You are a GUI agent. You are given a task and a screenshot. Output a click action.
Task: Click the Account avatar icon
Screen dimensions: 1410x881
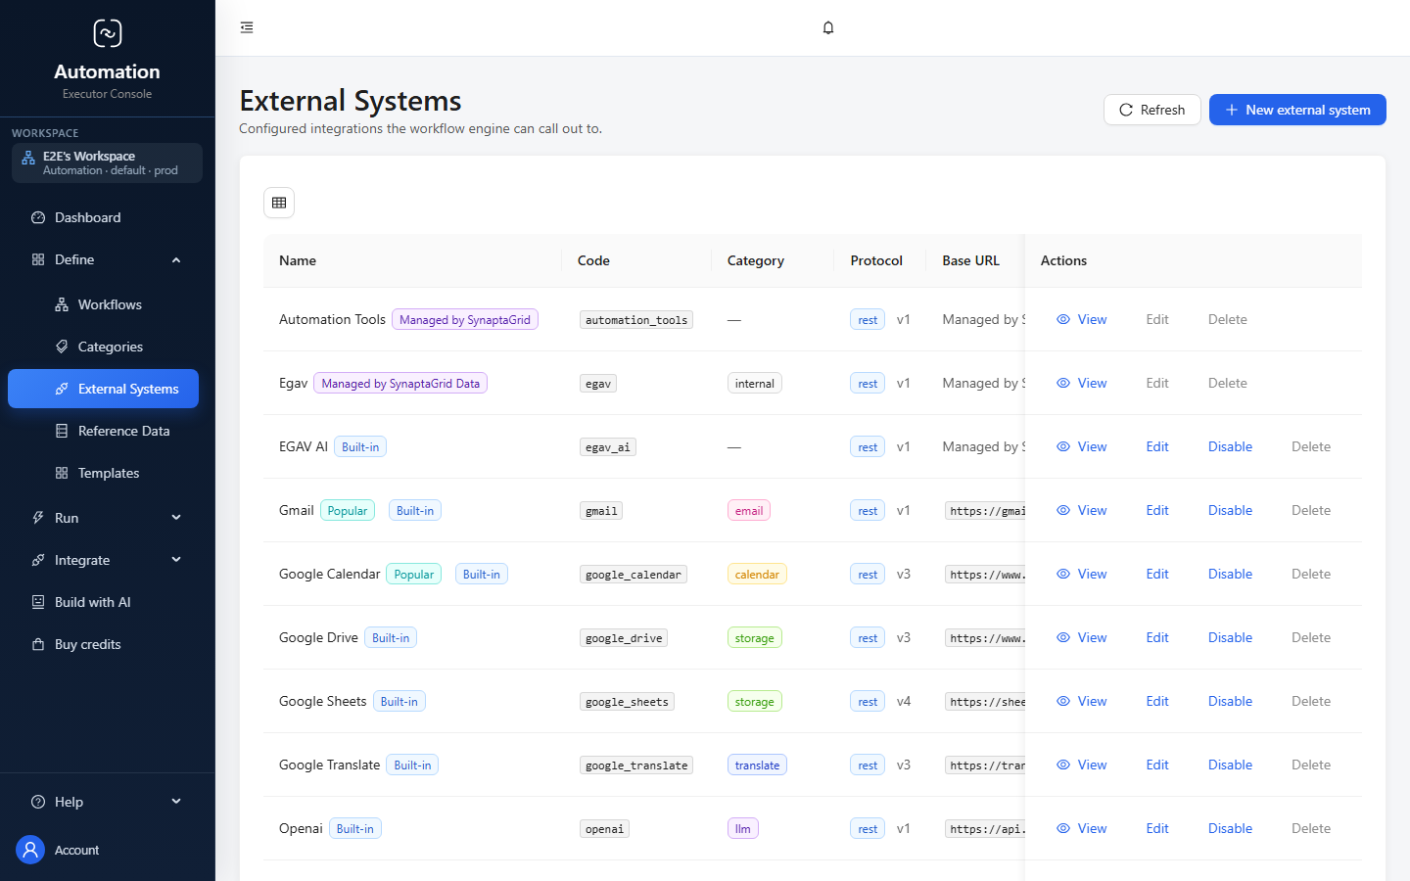click(x=31, y=850)
